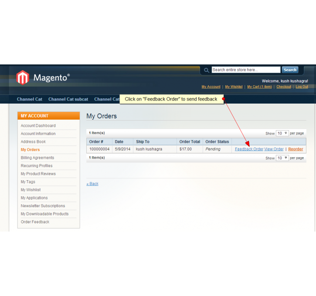Open My Account header link
The height and width of the screenshot is (296, 316).
pyautogui.click(x=211, y=87)
